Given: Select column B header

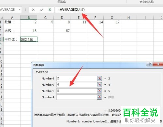Looking at the screenshot, I should click(x=29, y=18).
